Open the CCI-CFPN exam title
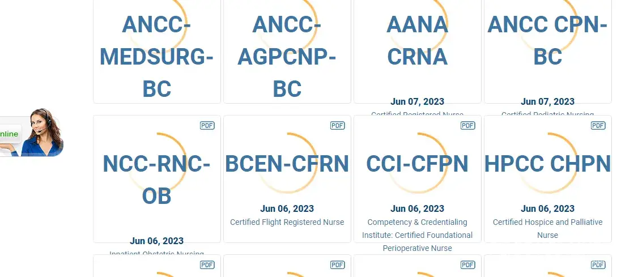This screenshot has height=277, width=638. (418, 164)
